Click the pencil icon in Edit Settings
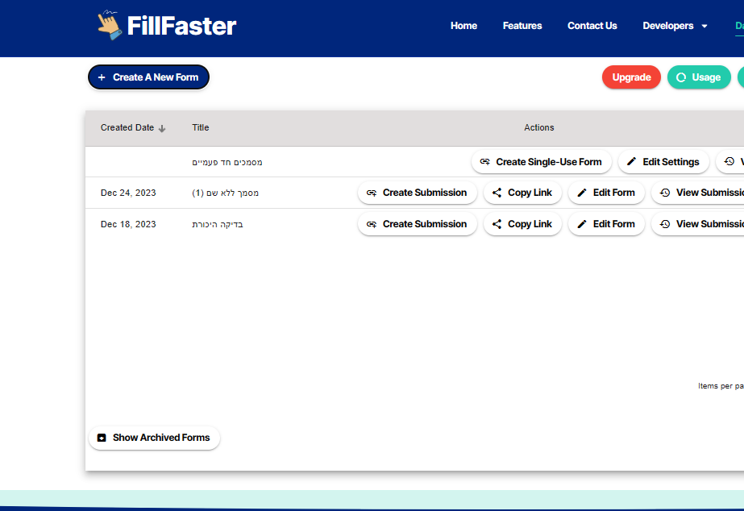The height and width of the screenshot is (511, 744). click(631, 162)
